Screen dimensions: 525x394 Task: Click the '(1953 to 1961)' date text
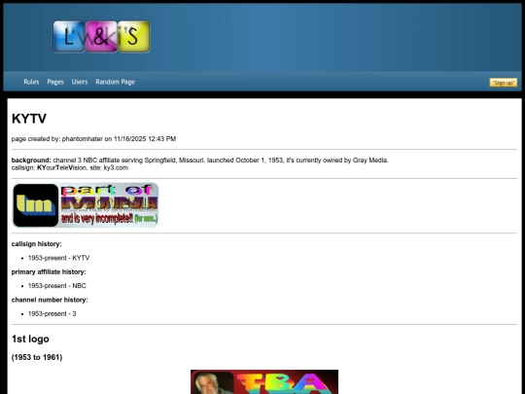pyautogui.click(x=37, y=357)
